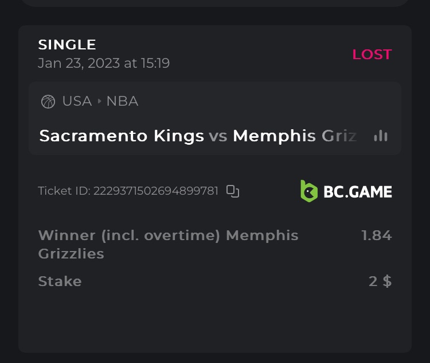Click the pink LOST status label
The height and width of the screenshot is (363, 430).
point(372,55)
